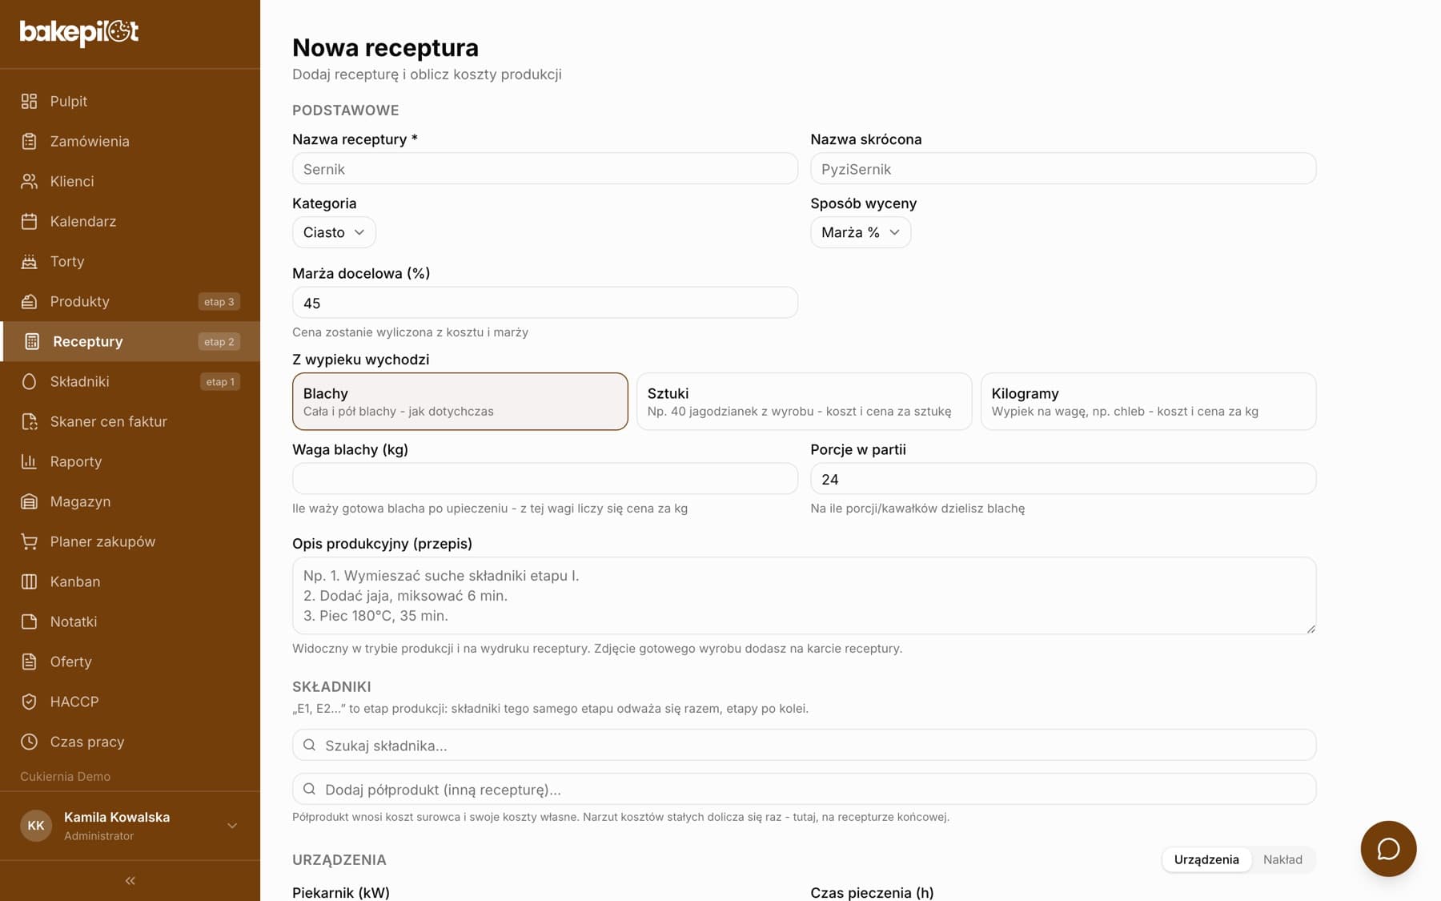The width and height of the screenshot is (1441, 901).
Task: Click the Składniki egg icon
Action: pyautogui.click(x=30, y=381)
